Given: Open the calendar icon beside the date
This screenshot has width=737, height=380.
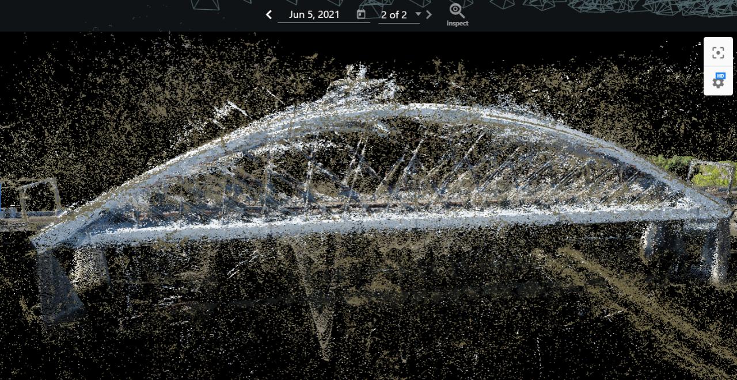Looking at the screenshot, I should 362,14.
